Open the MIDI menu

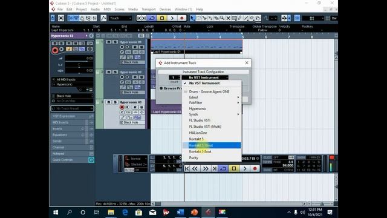(107, 10)
